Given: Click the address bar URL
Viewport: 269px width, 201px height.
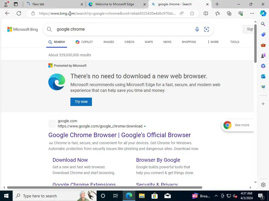Looking at the screenshot, I should (x=107, y=13).
